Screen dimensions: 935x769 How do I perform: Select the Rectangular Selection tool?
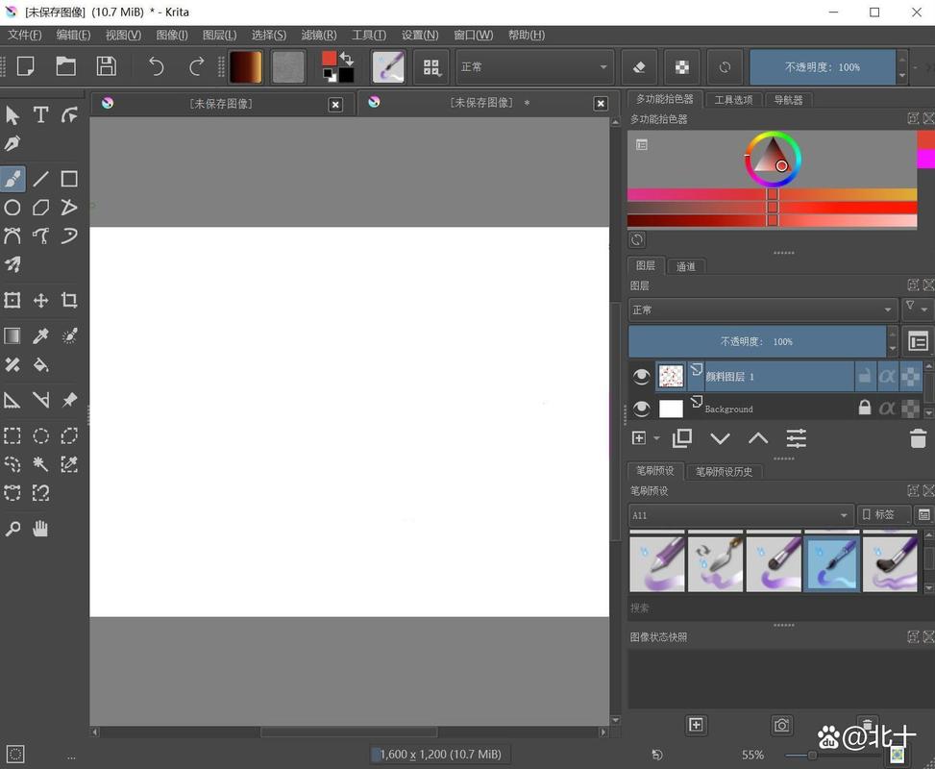[12, 434]
